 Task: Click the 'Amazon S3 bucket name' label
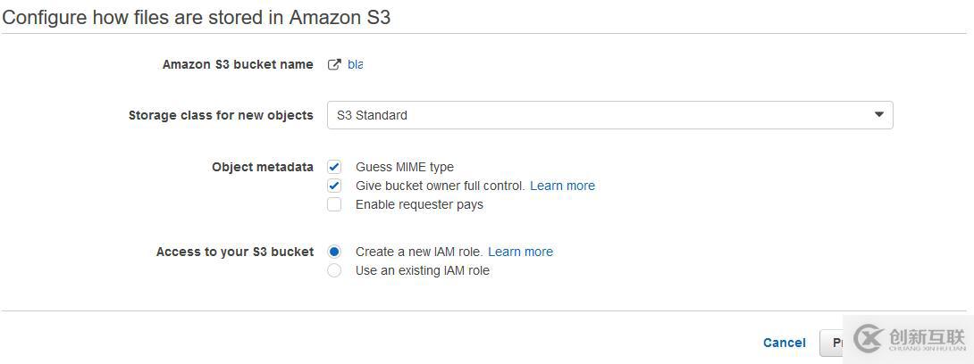tap(238, 64)
